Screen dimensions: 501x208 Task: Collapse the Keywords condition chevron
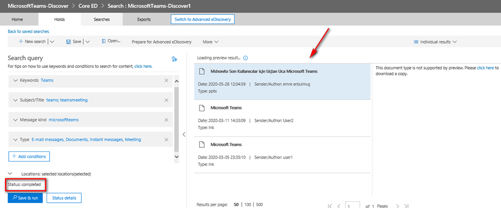click(16, 81)
